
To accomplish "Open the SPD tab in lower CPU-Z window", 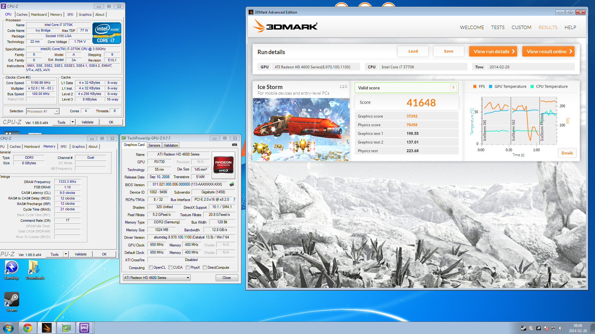I will pyautogui.click(x=64, y=147).
